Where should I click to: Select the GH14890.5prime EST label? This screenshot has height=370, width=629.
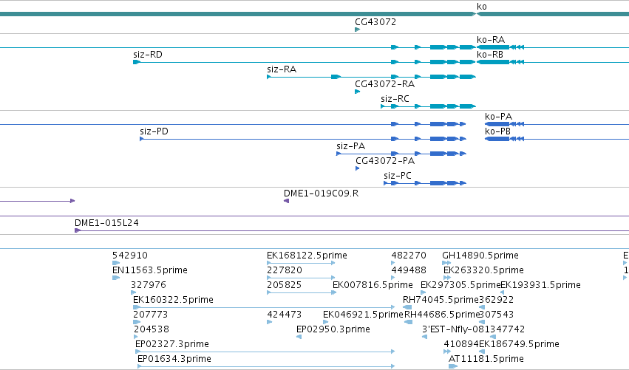tap(480, 256)
